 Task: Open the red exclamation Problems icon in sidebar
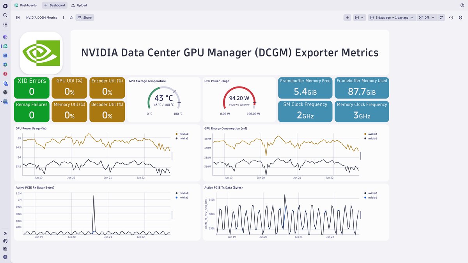pyautogui.click(x=5, y=74)
